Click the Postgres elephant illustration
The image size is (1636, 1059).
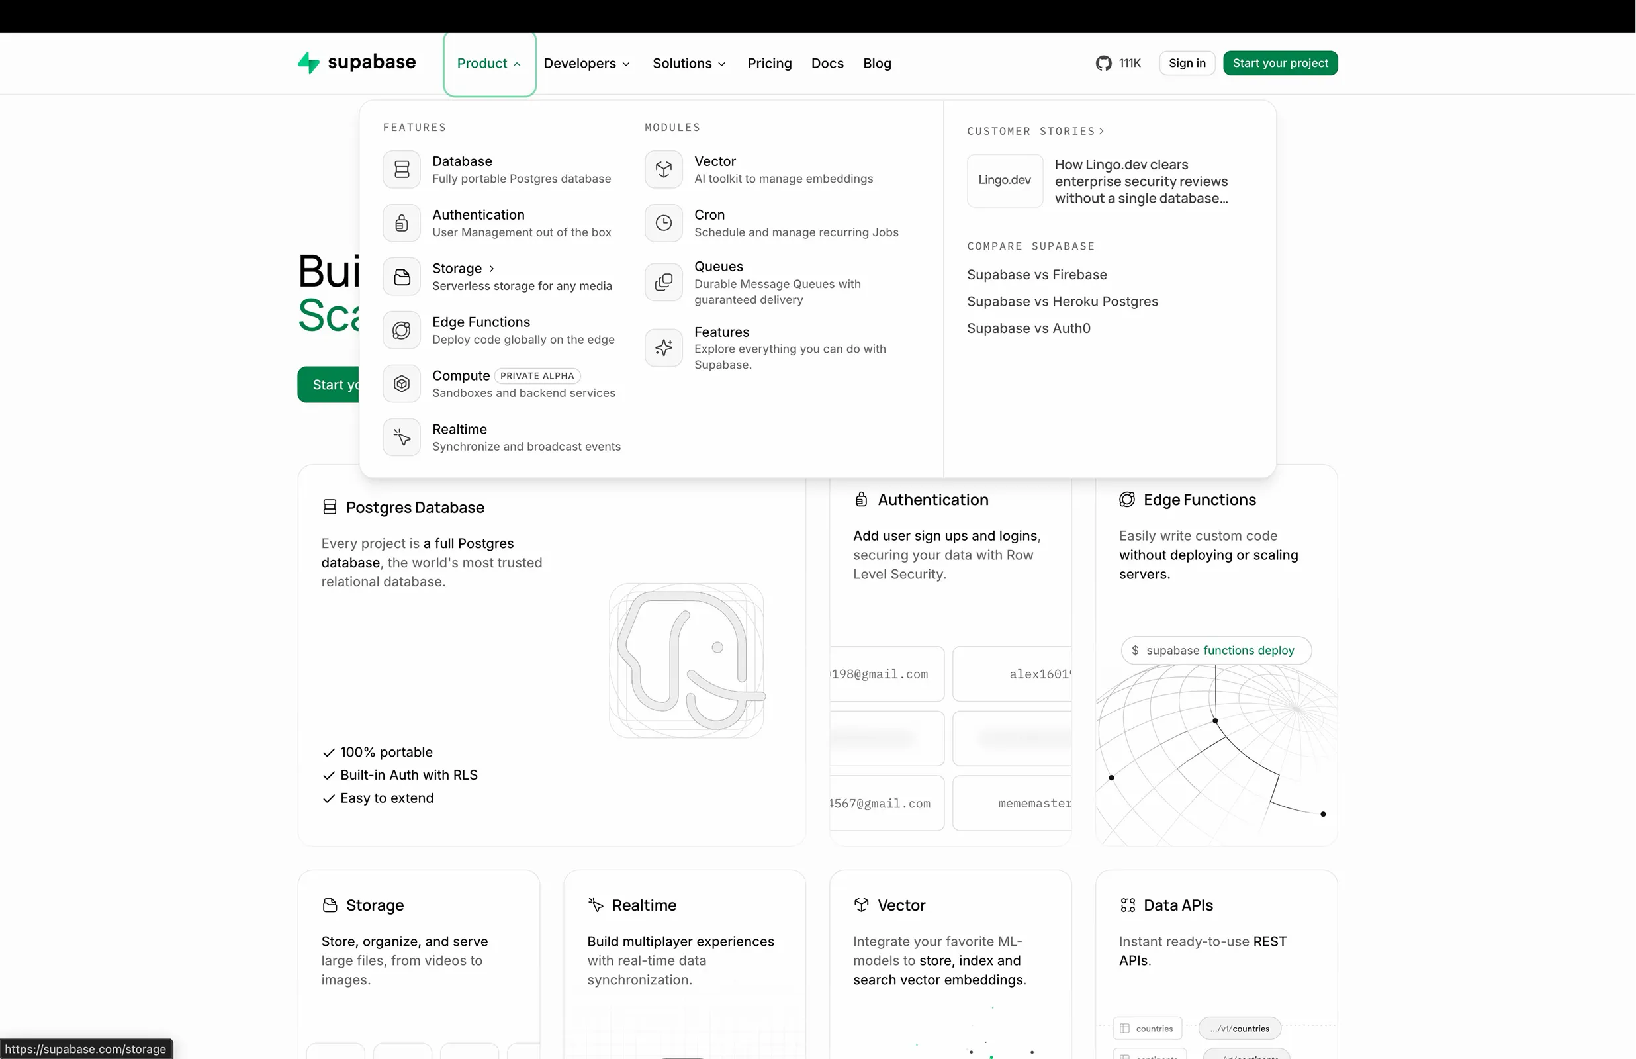(687, 660)
